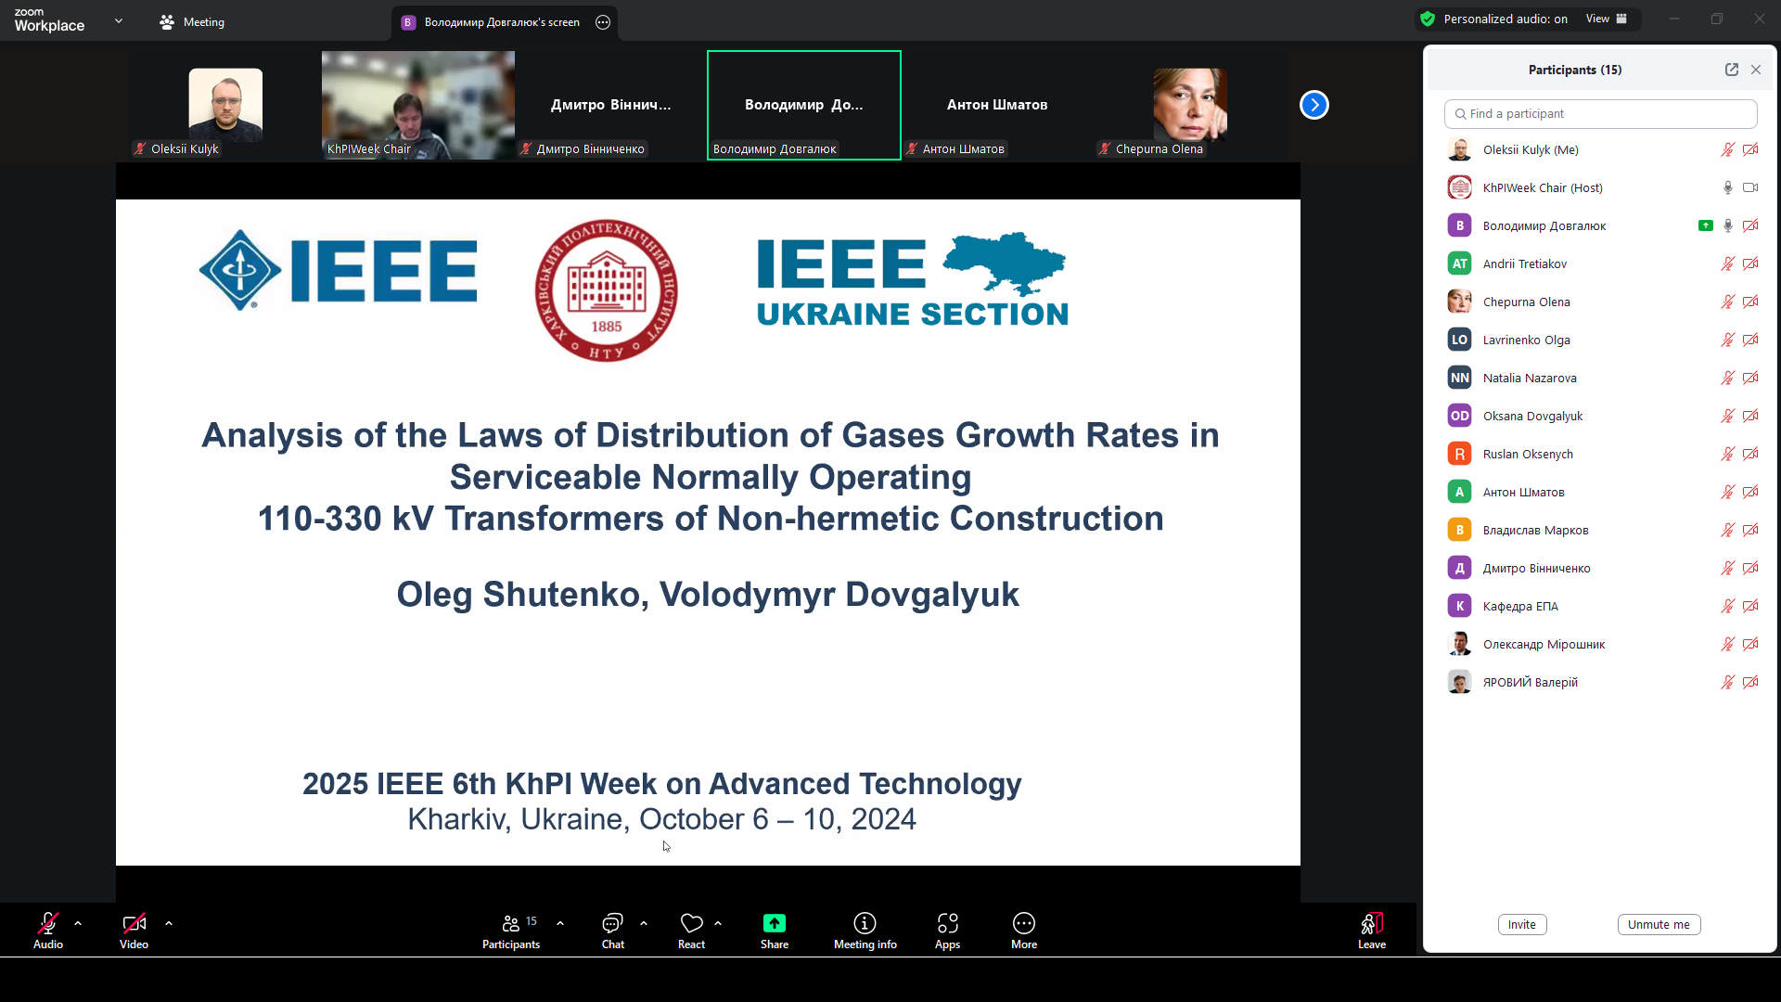Expand audio settings arrow next to Audio

78,923
